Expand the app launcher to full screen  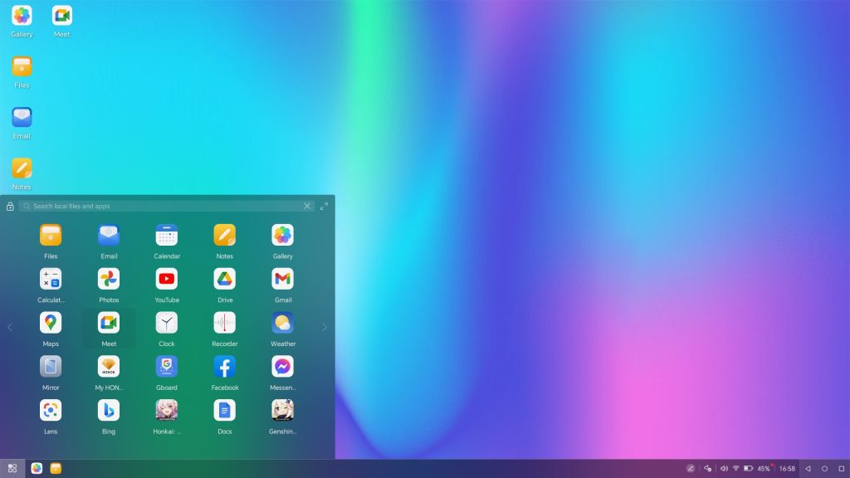pyautogui.click(x=324, y=206)
